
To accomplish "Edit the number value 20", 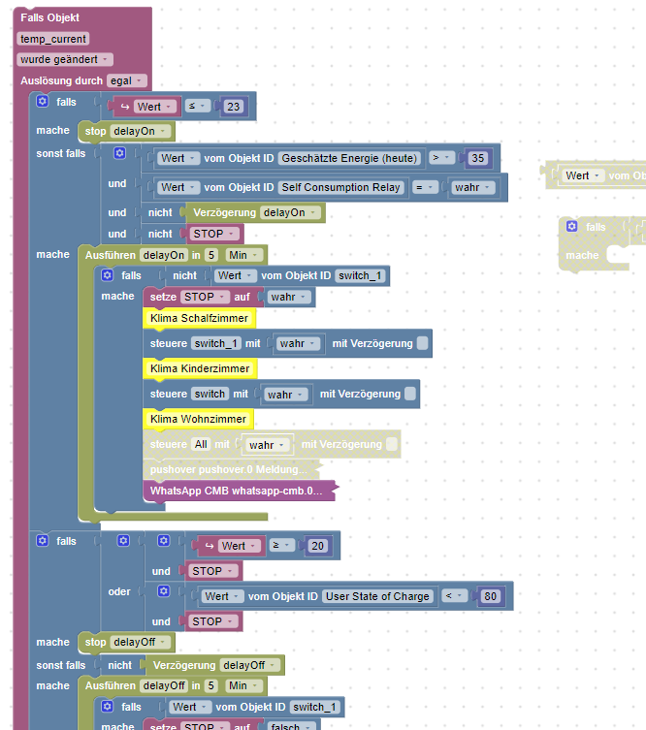I will pyautogui.click(x=317, y=546).
